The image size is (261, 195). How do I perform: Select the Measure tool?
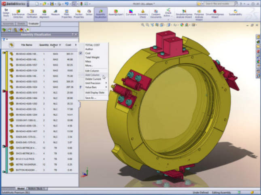55,13
